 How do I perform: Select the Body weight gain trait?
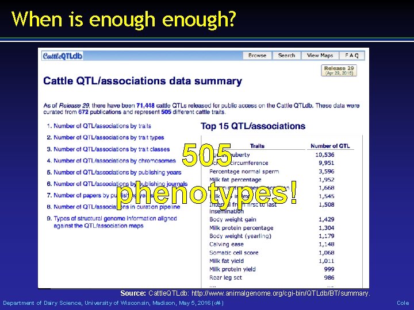click(x=233, y=219)
